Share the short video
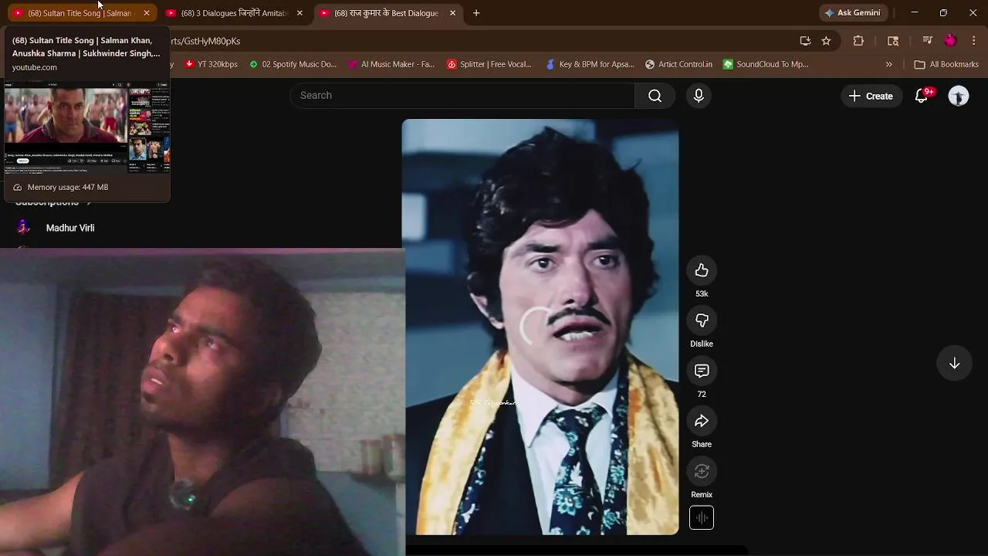The image size is (988, 556). [702, 421]
